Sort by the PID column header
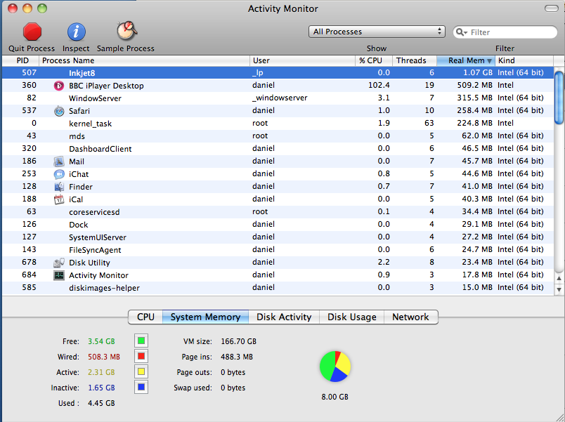The image size is (565, 422). pyautogui.click(x=20, y=60)
